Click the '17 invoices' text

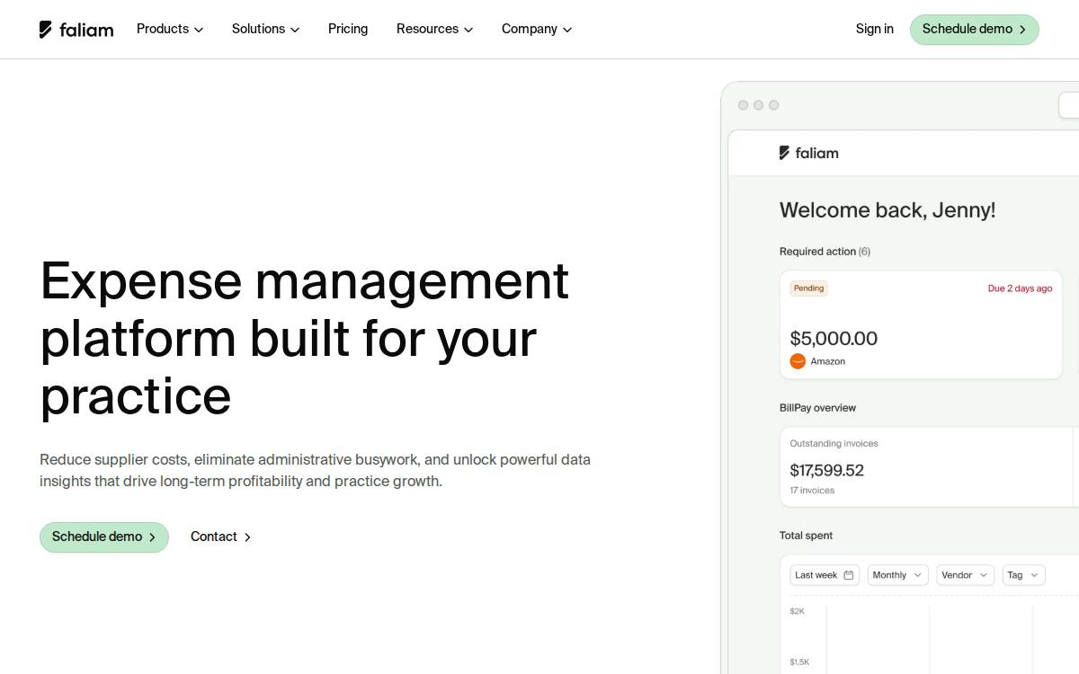pyautogui.click(x=812, y=491)
